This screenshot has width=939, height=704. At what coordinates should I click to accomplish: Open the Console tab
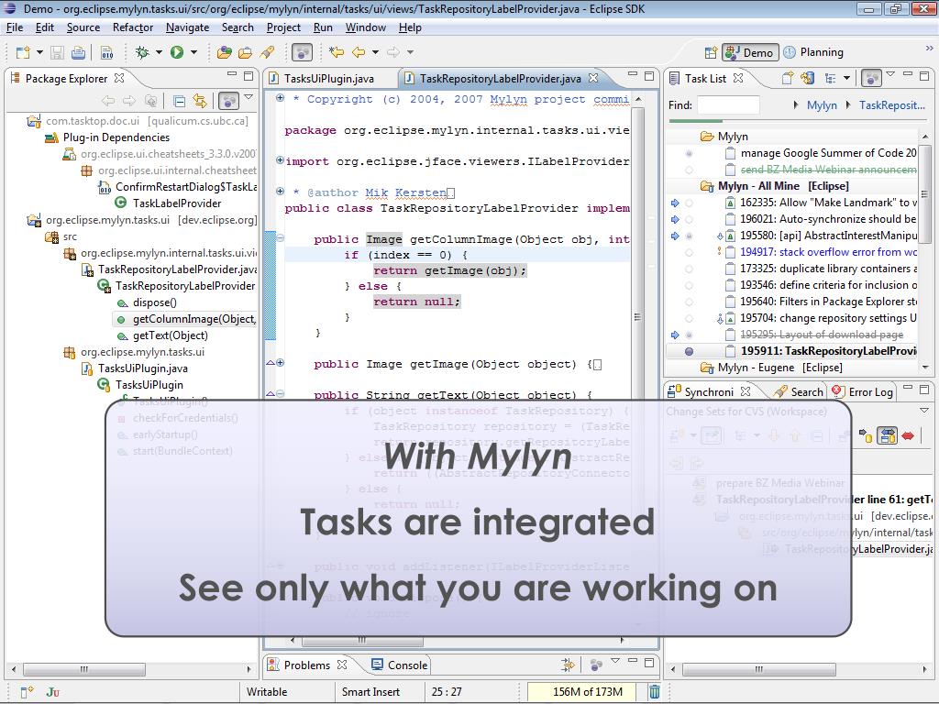tap(400, 665)
